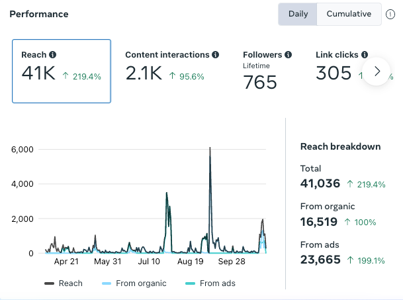Viewport: 403px width, 300px height.
Task: Click the tallest reach spike after Aug 19
Action: click(x=210, y=154)
